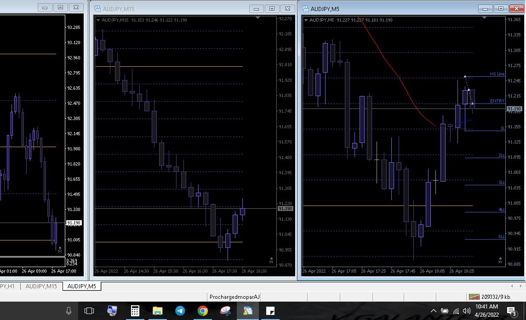This screenshot has width=526, height=320.
Task: Maximize the AUDJPY,M5 chart window
Action: click(501, 8)
